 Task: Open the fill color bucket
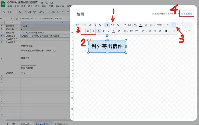136,25
